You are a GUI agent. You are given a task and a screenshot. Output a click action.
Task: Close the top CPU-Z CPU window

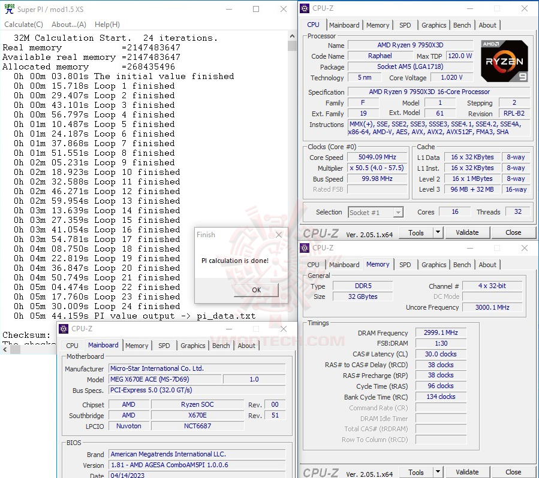click(x=525, y=8)
